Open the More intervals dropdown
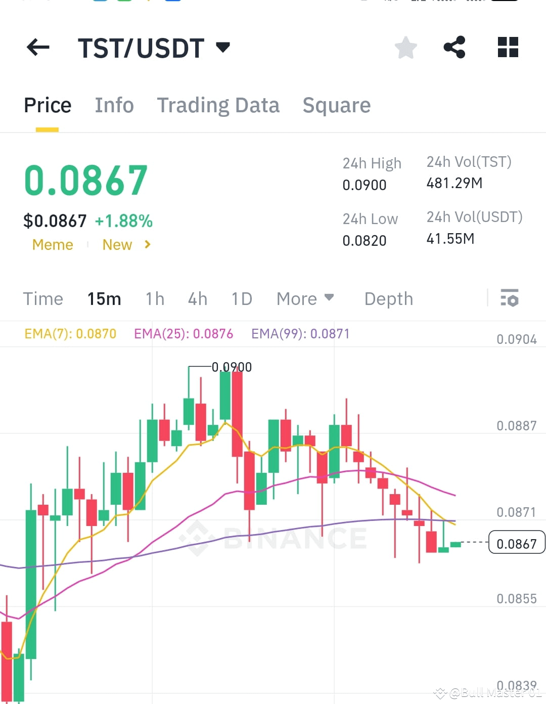The image size is (546, 704). pos(304,299)
